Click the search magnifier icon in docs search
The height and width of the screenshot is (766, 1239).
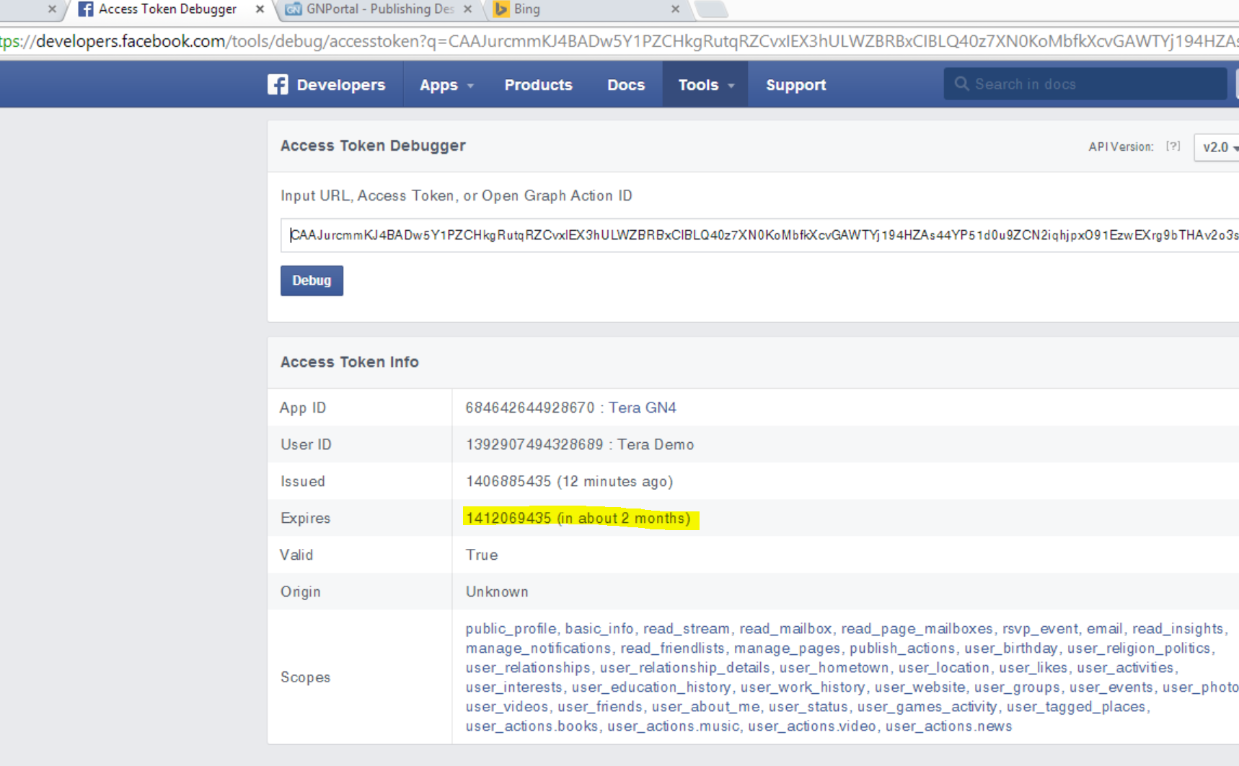coord(961,84)
